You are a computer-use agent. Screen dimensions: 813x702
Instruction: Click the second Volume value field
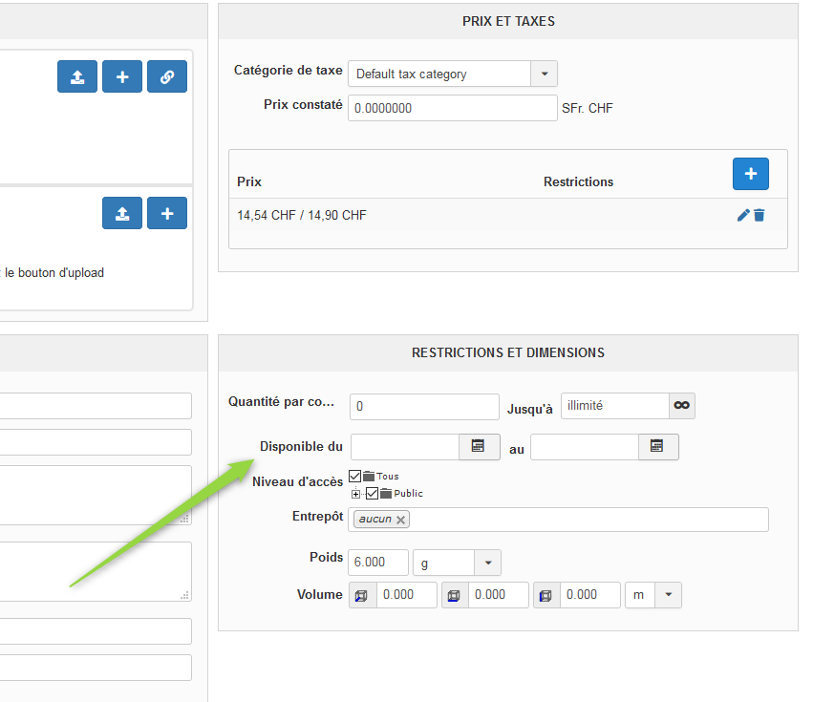click(x=499, y=595)
